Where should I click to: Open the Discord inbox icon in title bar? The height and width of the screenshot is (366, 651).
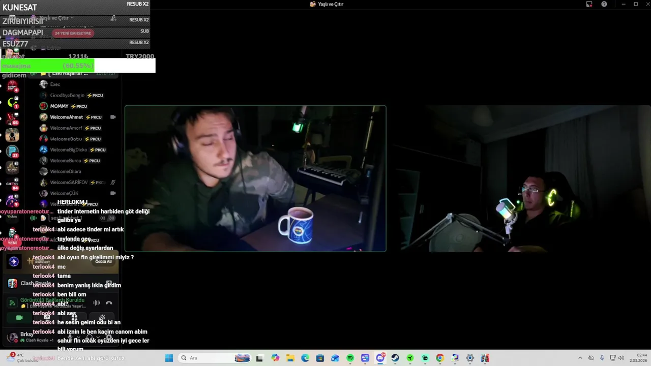(x=589, y=4)
